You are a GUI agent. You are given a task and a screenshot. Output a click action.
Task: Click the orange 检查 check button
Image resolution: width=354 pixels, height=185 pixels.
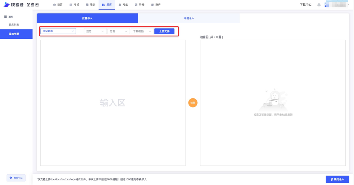pyautogui.click(x=193, y=103)
